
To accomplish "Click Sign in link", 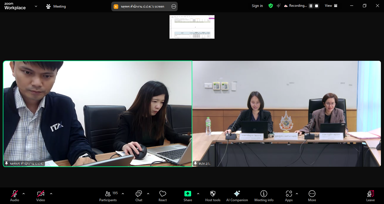I will point(257,6).
